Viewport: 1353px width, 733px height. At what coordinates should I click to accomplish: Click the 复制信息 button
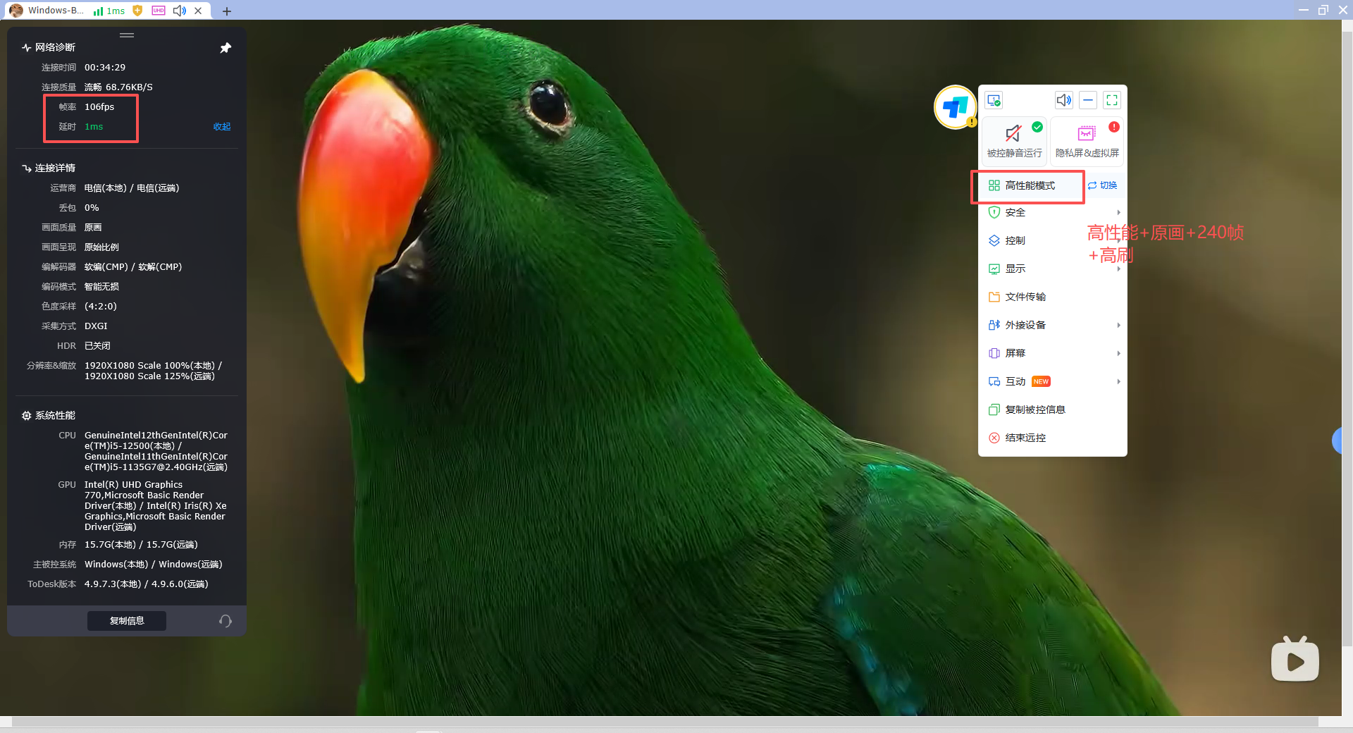127,621
